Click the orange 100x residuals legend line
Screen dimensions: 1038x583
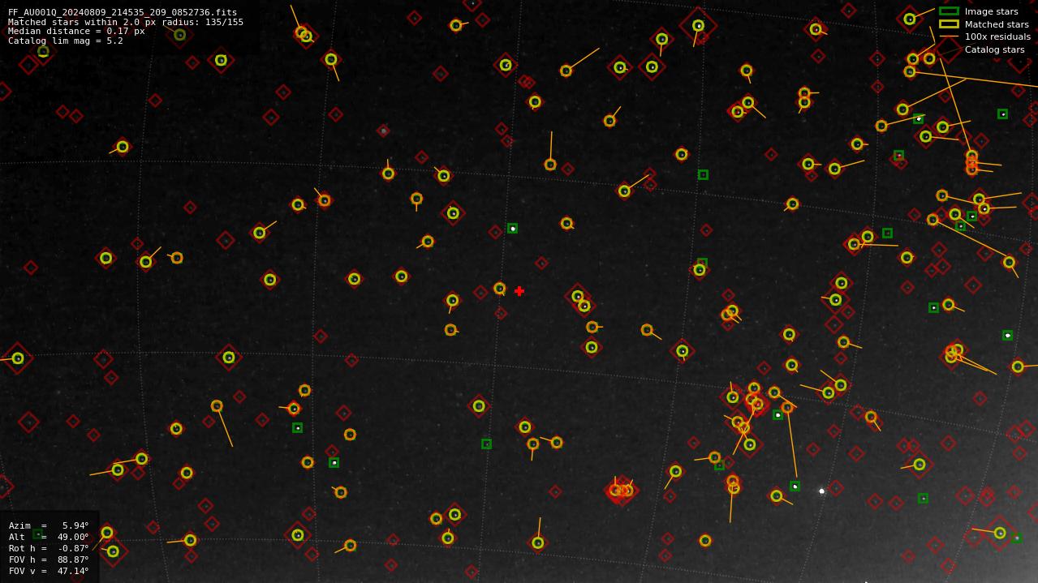(949, 36)
